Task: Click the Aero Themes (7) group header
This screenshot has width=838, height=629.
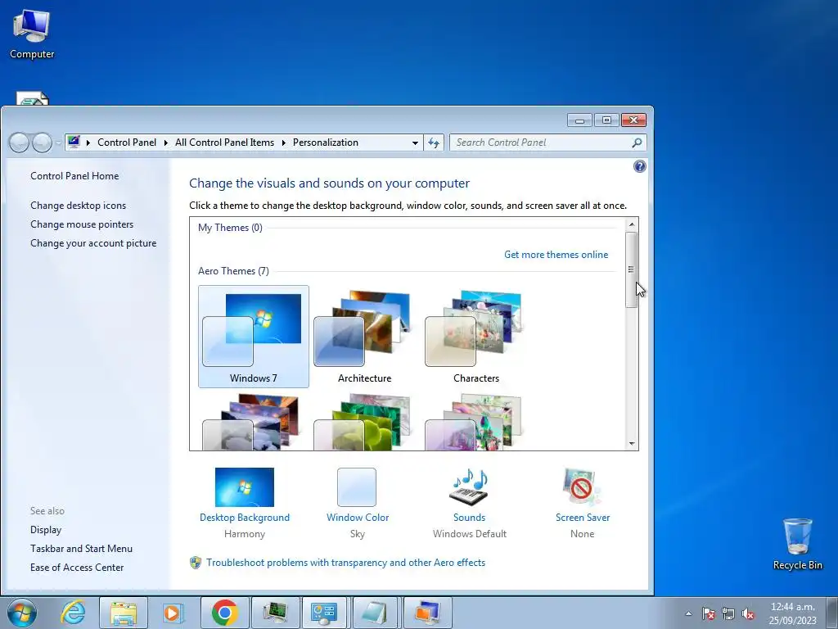Action: click(x=233, y=270)
